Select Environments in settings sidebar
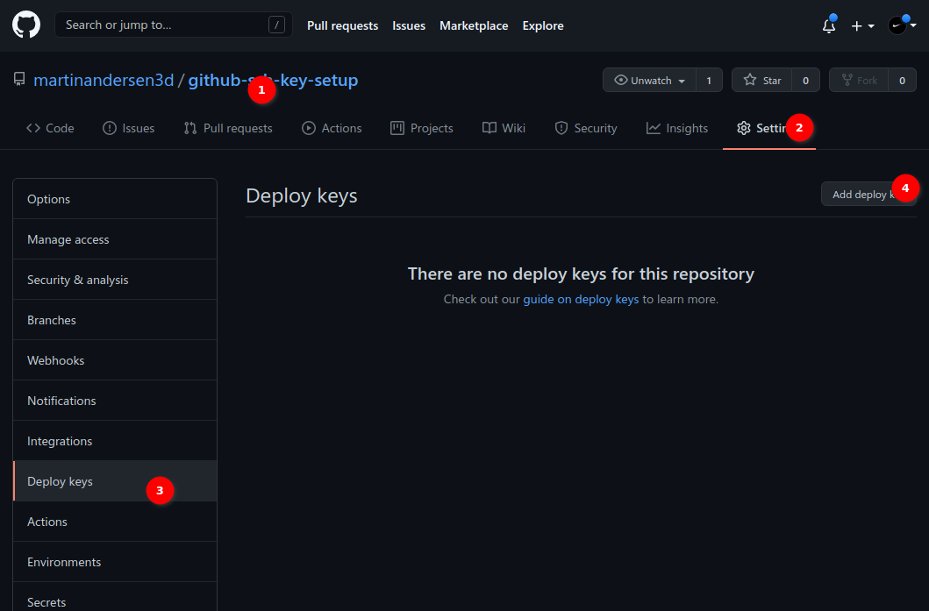 click(x=115, y=562)
